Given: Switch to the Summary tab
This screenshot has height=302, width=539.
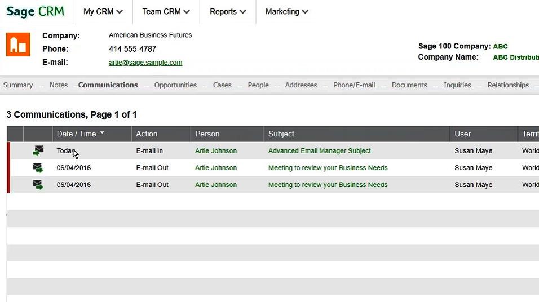Looking at the screenshot, I should click(18, 85).
